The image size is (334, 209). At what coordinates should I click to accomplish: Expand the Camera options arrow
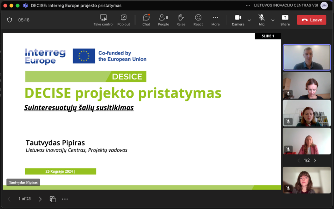click(249, 20)
